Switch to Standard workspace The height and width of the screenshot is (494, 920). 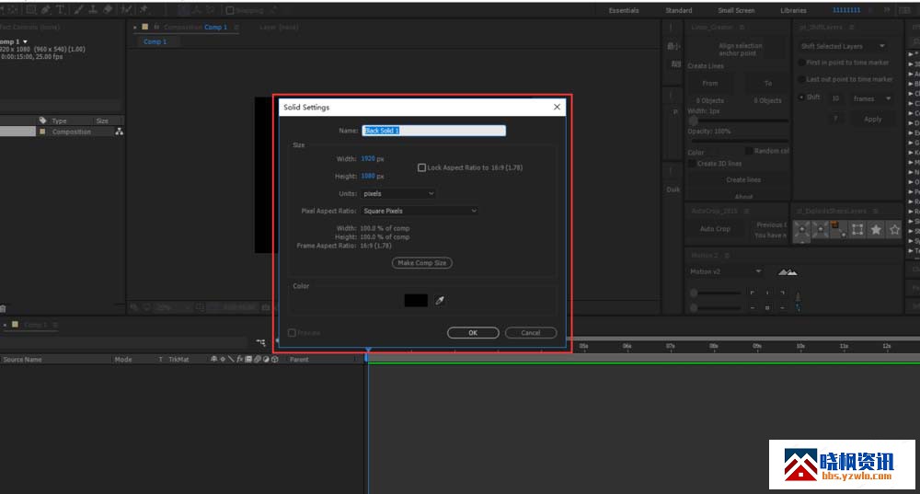[678, 10]
